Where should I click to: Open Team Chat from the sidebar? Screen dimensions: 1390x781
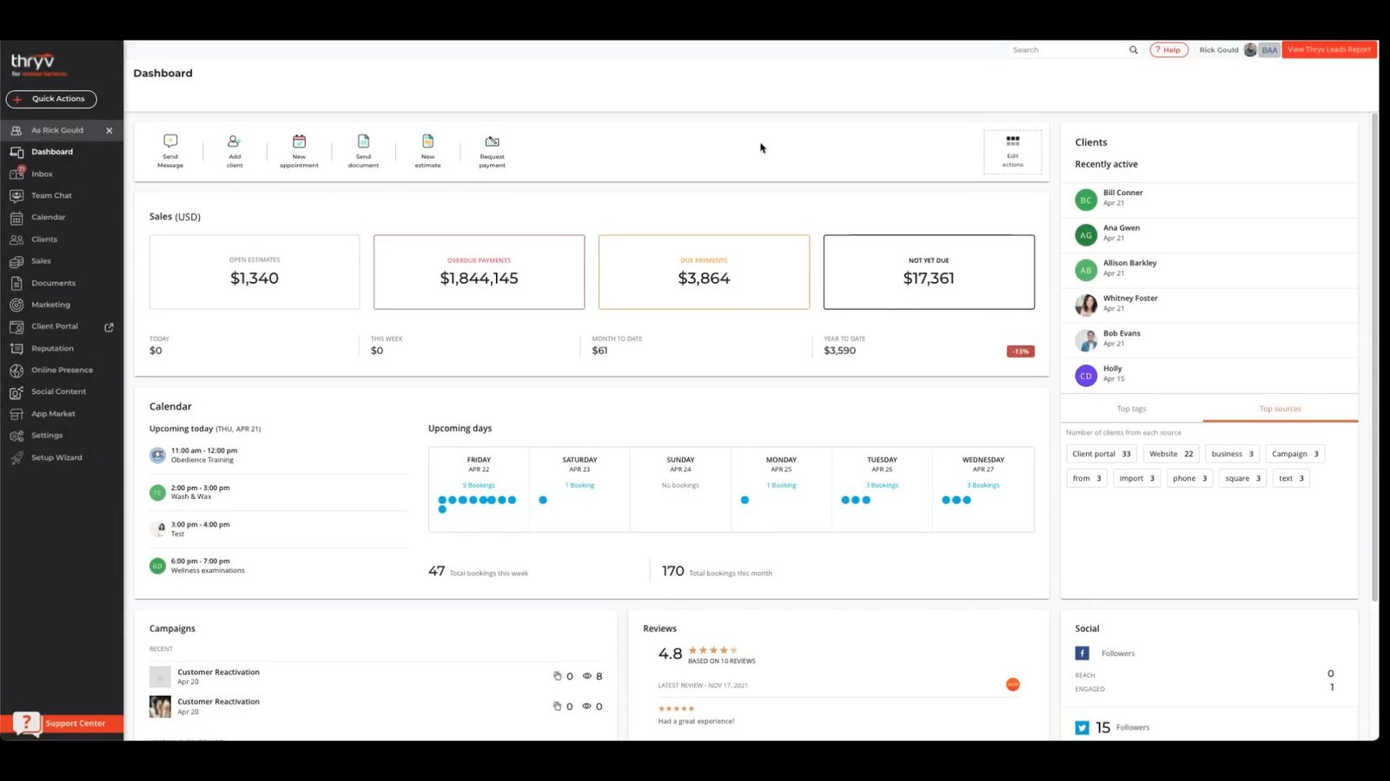[x=50, y=195]
